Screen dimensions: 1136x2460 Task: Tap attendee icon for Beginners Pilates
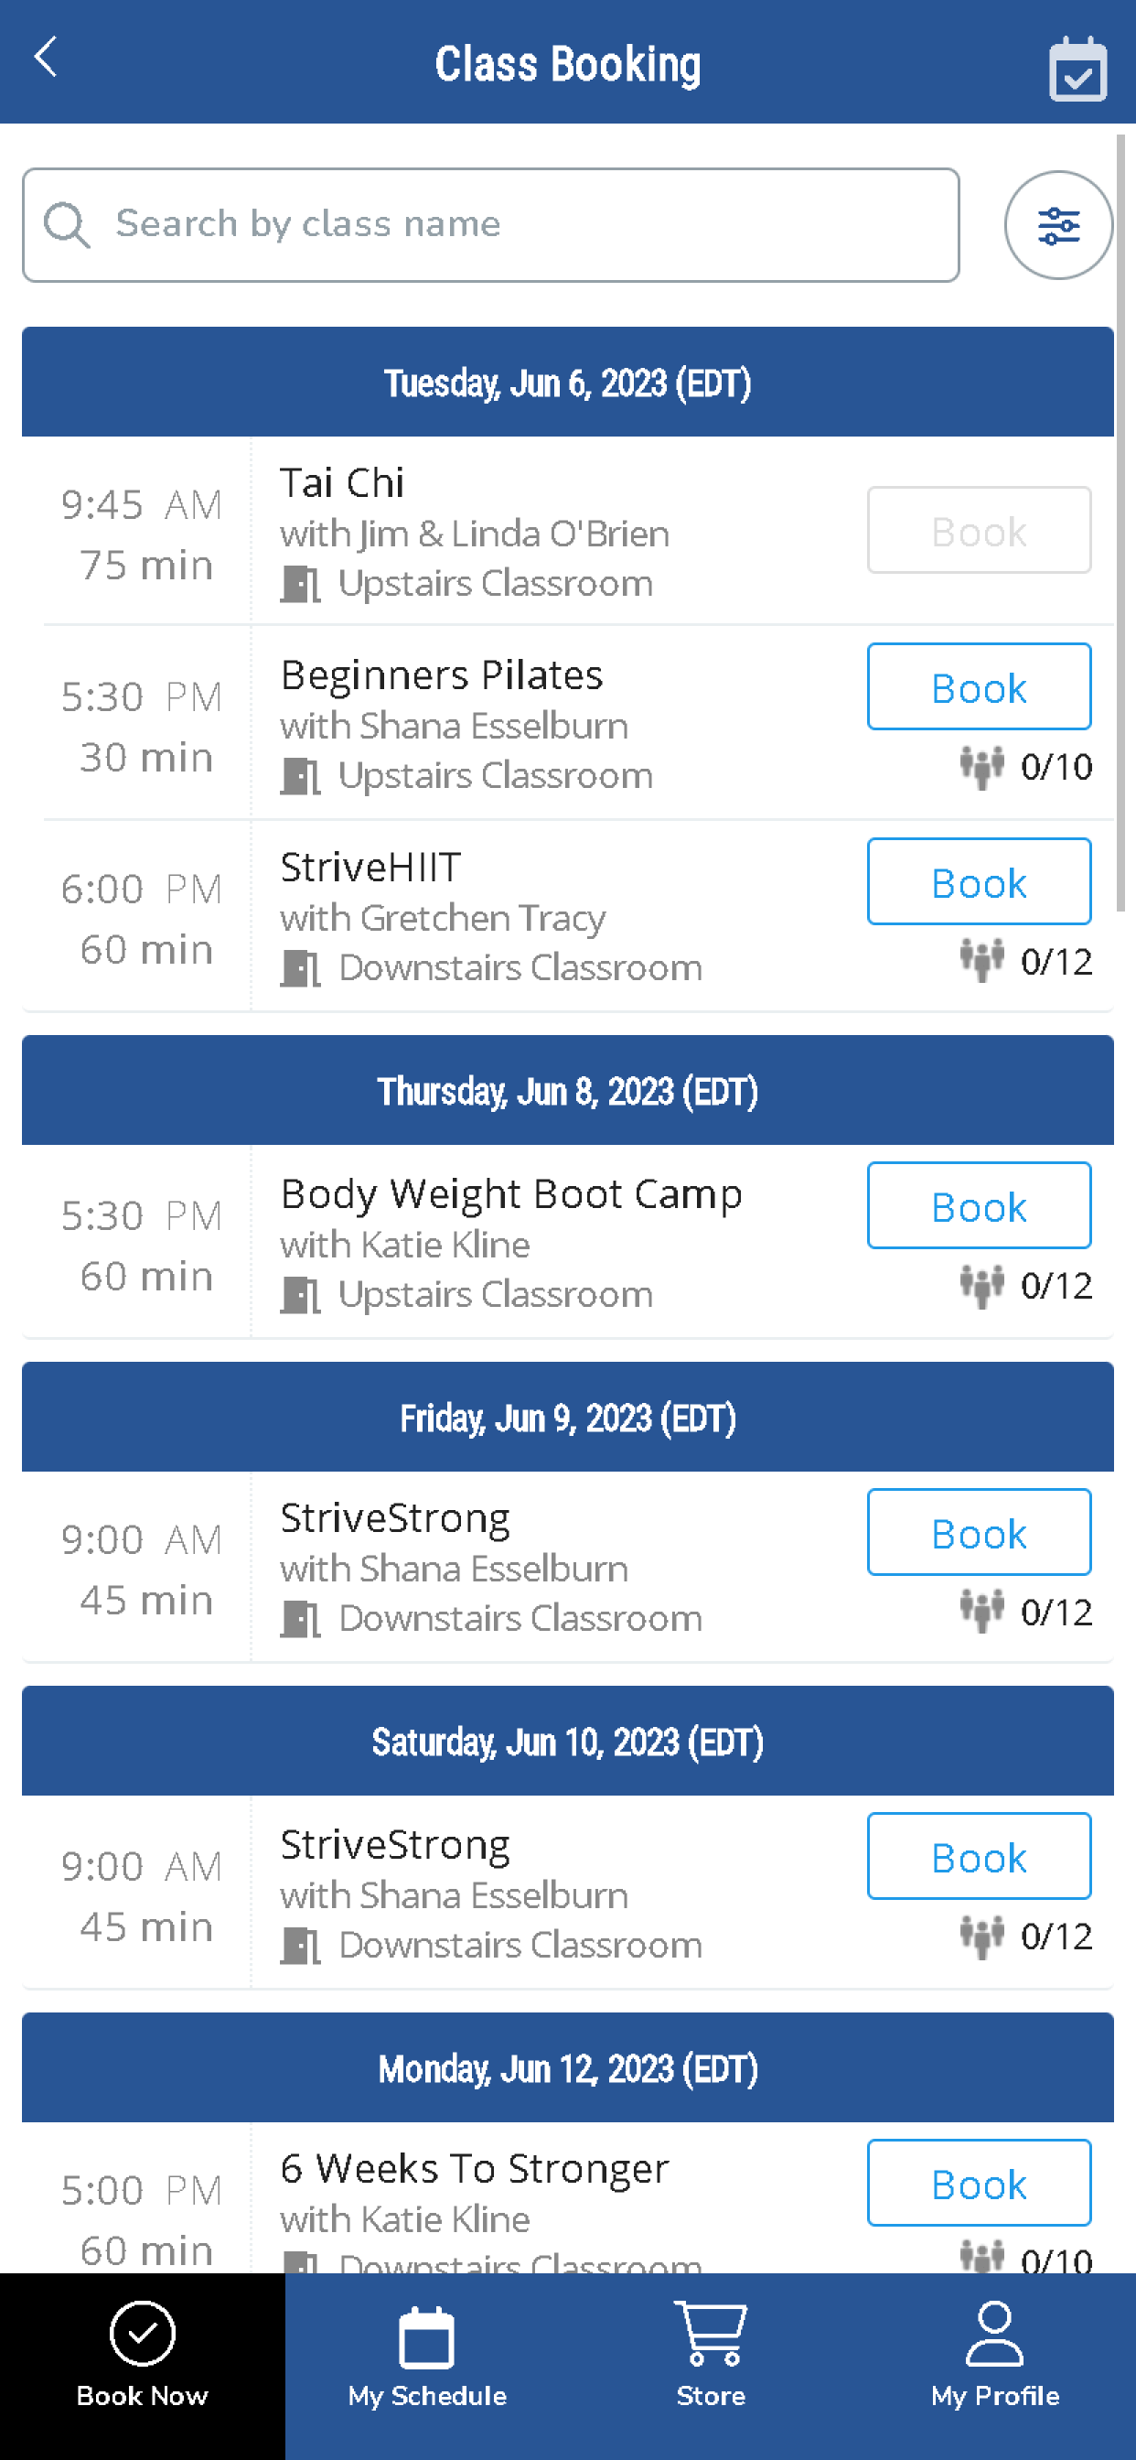(981, 767)
